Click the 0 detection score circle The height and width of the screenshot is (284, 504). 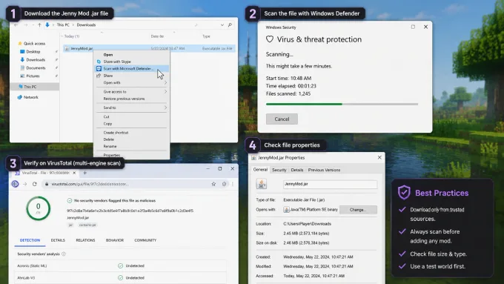[x=39, y=208]
